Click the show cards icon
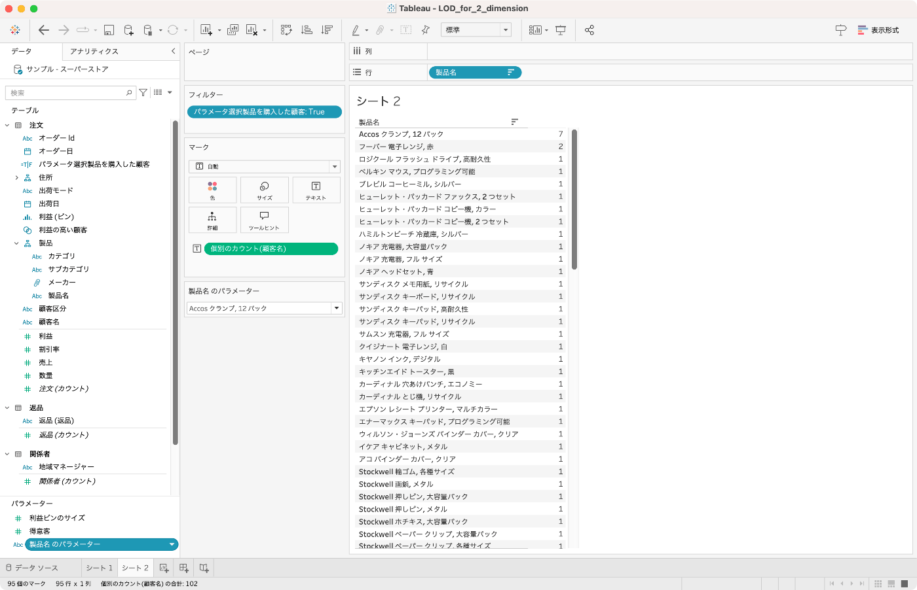917x590 pixels. pos(535,30)
